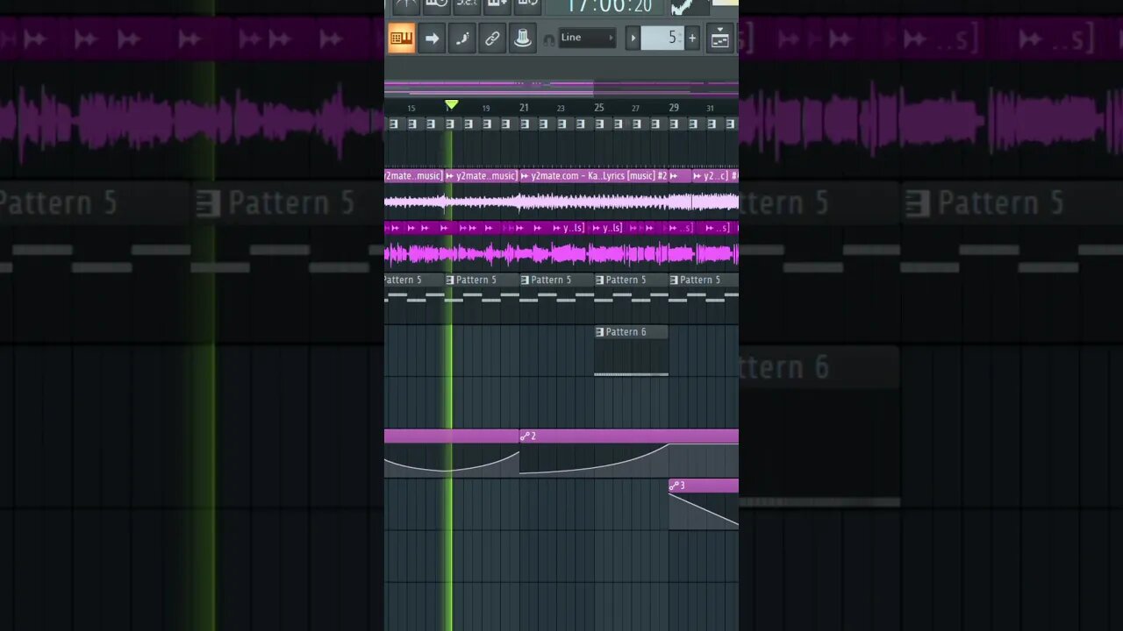Open the Line snap dropdown

(588, 38)
